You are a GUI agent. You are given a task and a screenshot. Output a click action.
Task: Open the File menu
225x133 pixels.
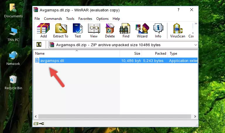(x=37, y=19)
